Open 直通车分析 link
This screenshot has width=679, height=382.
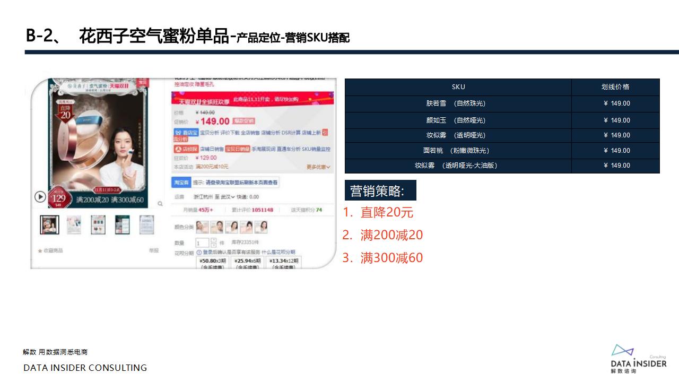(x=289, y=149)
